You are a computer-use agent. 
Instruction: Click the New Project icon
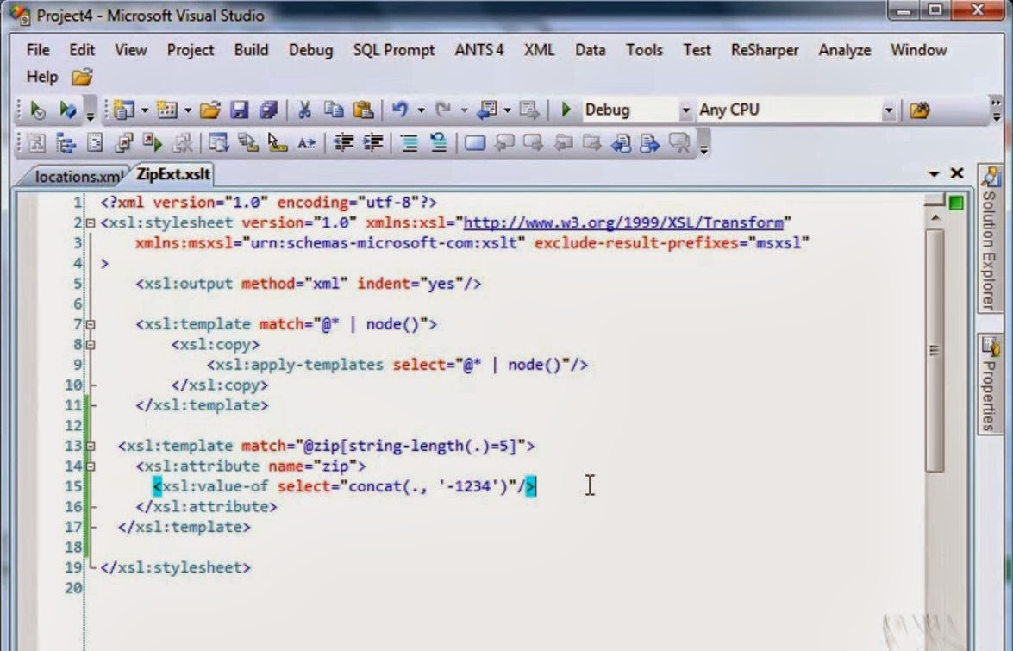[123, 110]
